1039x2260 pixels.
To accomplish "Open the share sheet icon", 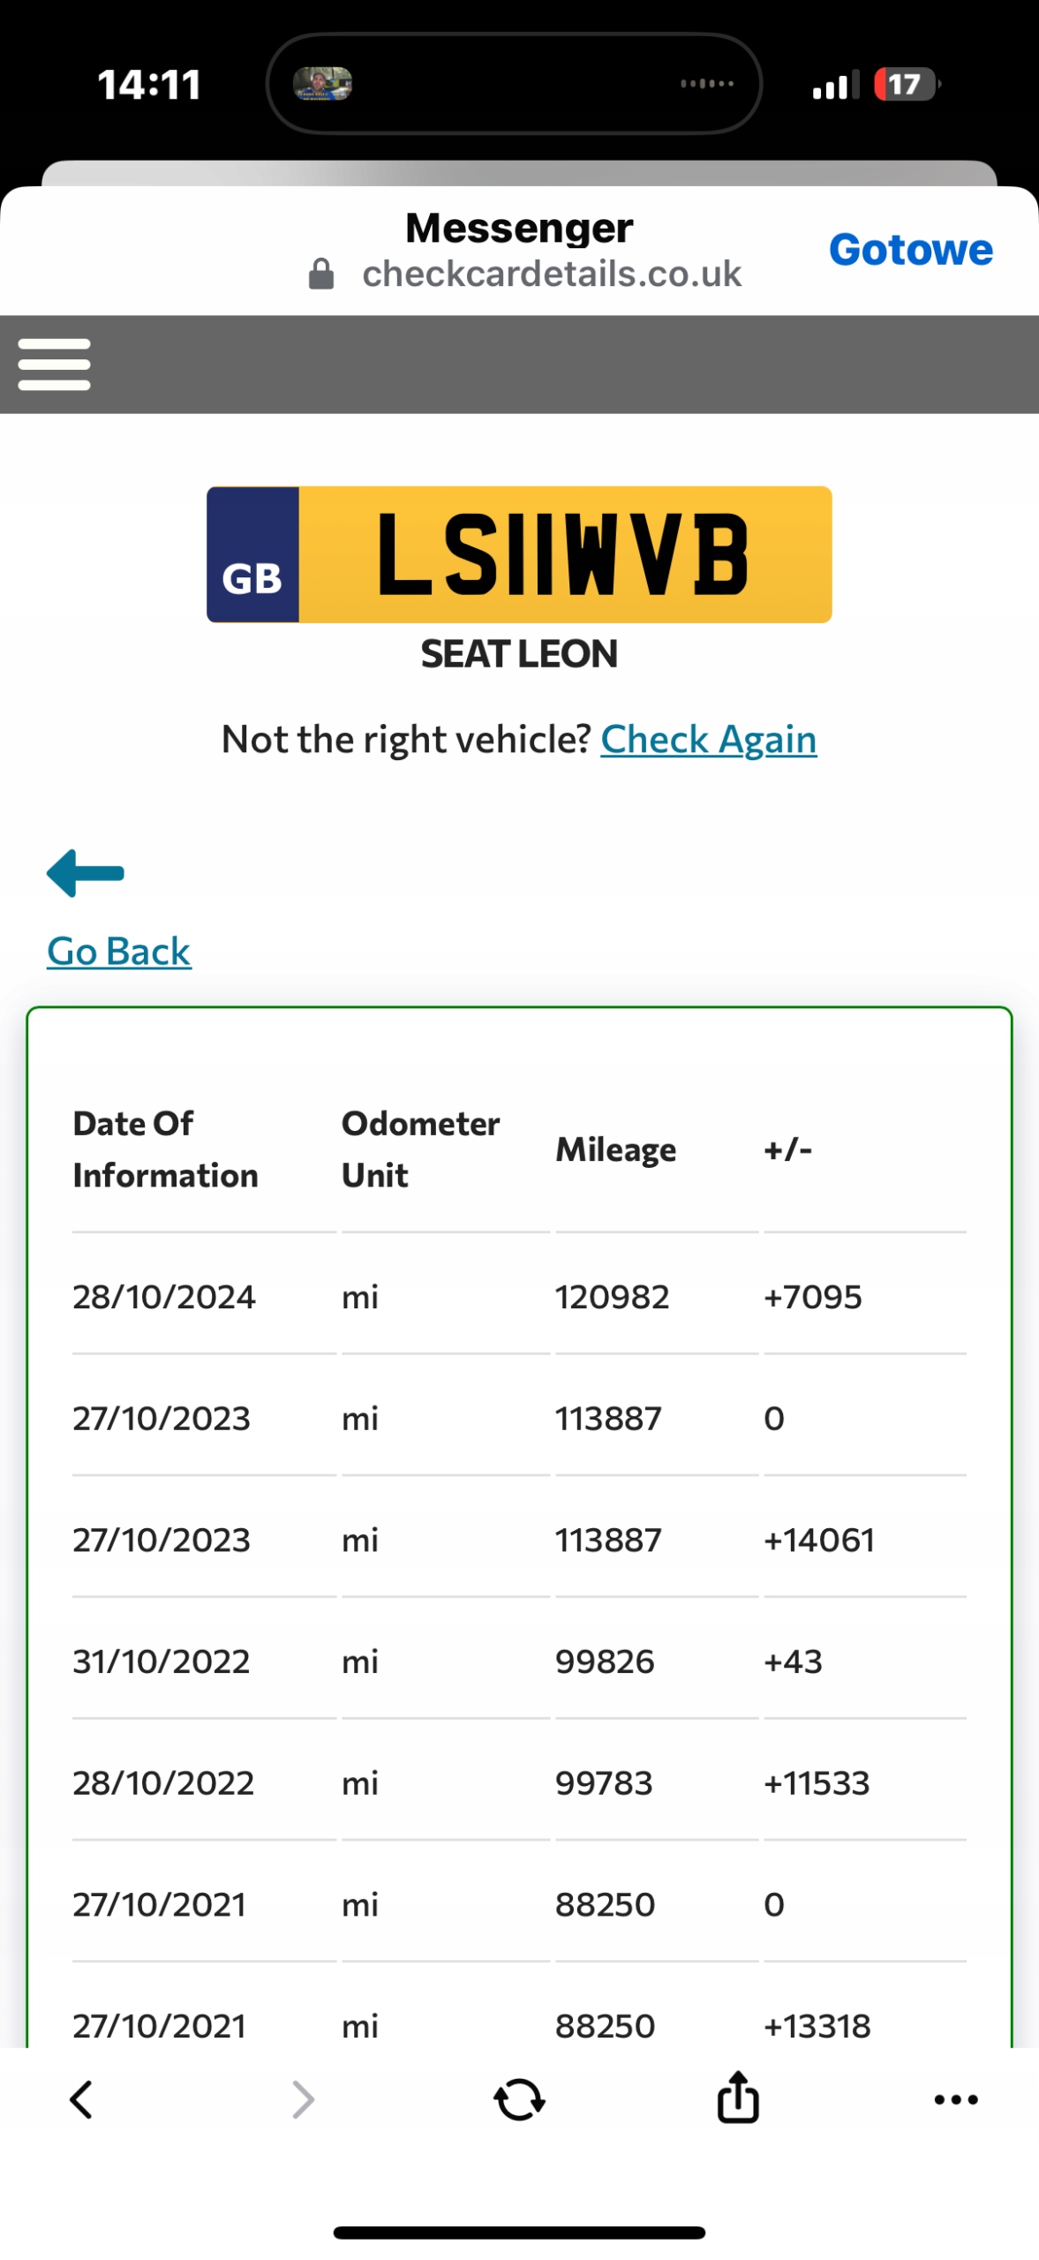I will tap(738, 2097).
